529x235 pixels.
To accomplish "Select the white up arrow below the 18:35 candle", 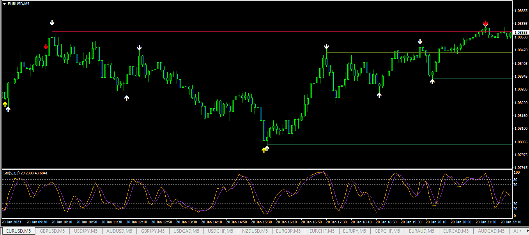I will click(x=379, y=95).
